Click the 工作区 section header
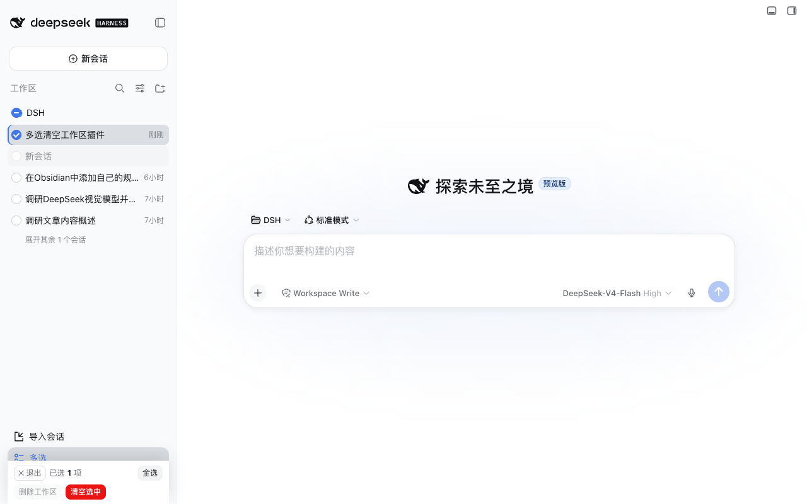This screenshot has height=504, width=807. point(23,88)
